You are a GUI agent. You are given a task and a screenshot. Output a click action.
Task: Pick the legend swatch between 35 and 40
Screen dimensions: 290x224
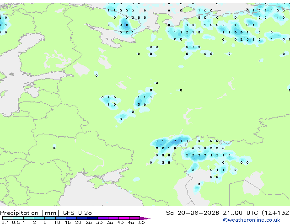click(x=113, y=218)
